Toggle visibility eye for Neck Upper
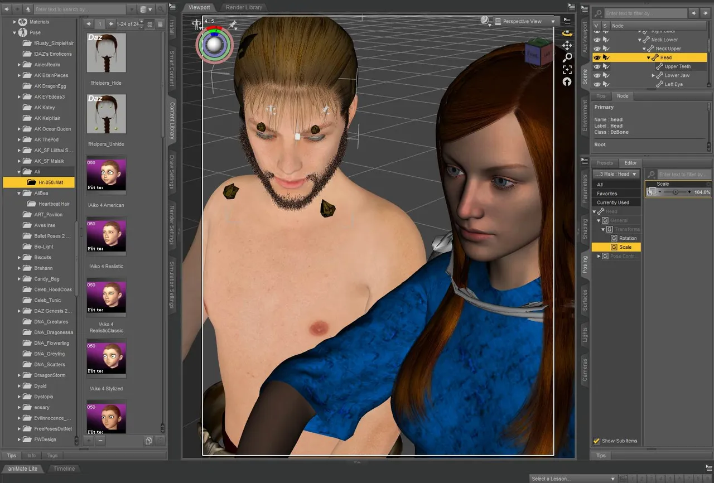This screenshot has width=714, height=483. coord(597,49)
